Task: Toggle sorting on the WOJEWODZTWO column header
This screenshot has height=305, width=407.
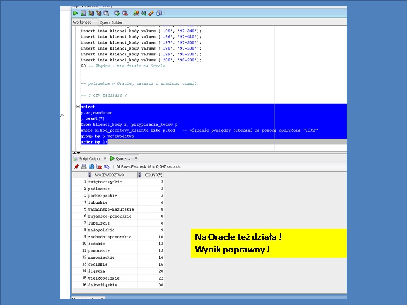Action: pos(109,175)
